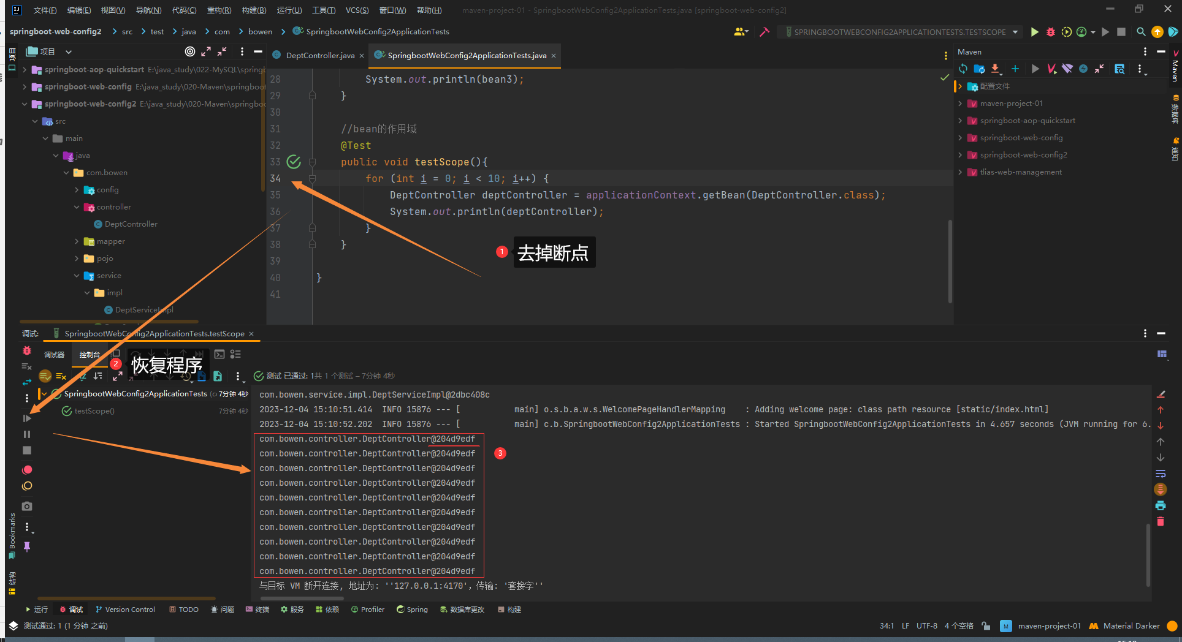Click the editor vertical scrollbar

[x=950, y=261]
